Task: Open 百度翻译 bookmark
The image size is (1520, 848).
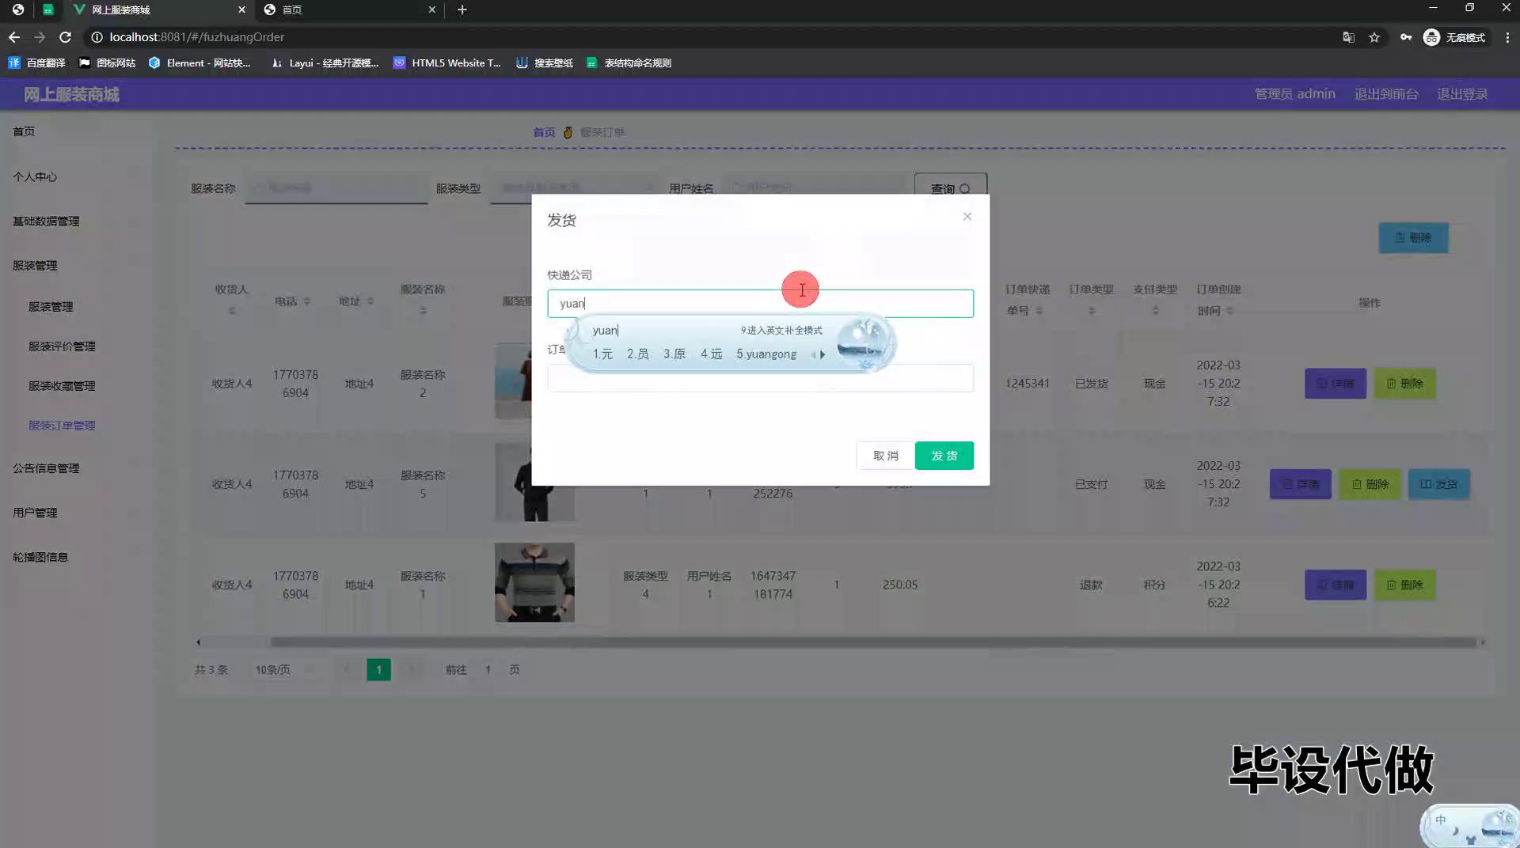Action: point(37,63)
